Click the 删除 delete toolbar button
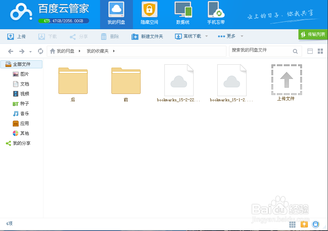Screen dimensions: 328x231 pyautogui.click(x=110, y=37)
